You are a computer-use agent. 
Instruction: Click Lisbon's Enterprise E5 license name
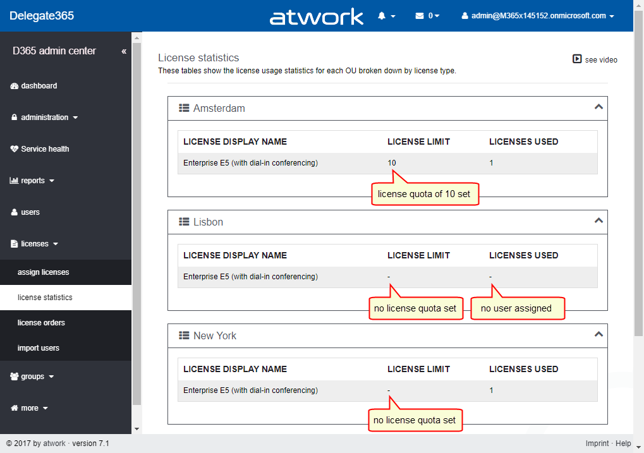(x=250, y=277)
